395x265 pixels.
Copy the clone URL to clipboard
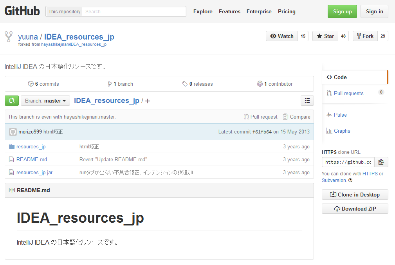[381, 162]
